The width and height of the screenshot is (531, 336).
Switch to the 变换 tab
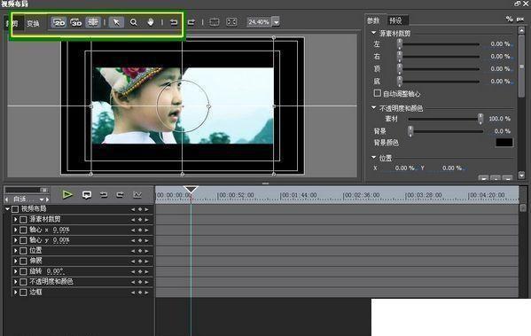33,23
